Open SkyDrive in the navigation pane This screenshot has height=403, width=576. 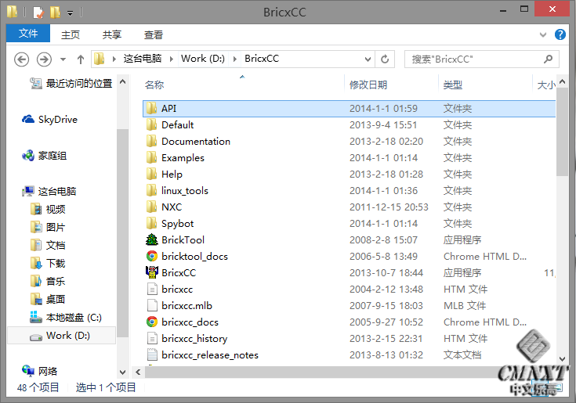click(x=58, y=120)
